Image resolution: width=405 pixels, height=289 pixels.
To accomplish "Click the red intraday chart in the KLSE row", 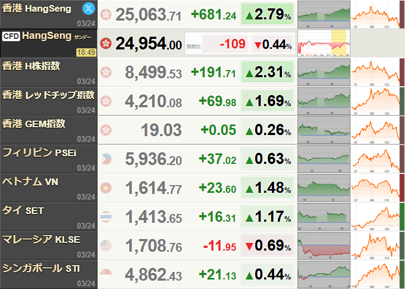I will tap(324, 246).
